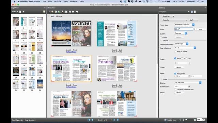Click the Sheet size 11x17 input field
The height and width of the screenshot is (123, 218).
184,29
